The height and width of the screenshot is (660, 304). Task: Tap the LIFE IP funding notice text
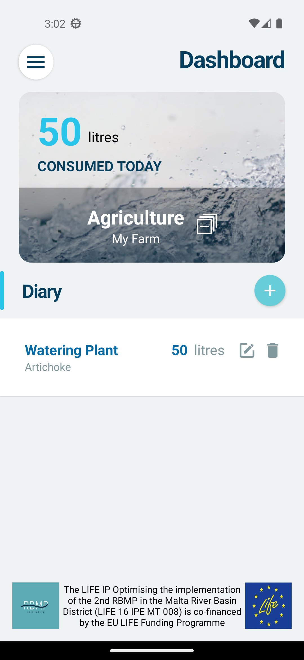pyautogui.click(x=152, y=606)
